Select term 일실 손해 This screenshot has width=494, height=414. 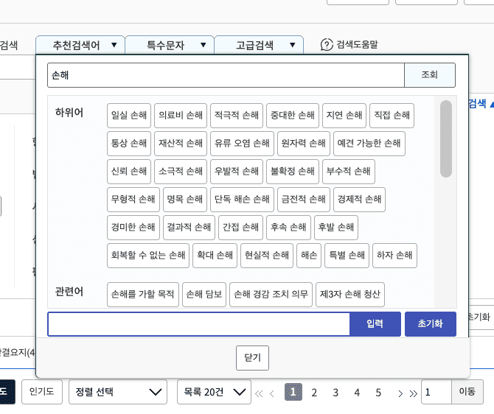tap(129, 116)
